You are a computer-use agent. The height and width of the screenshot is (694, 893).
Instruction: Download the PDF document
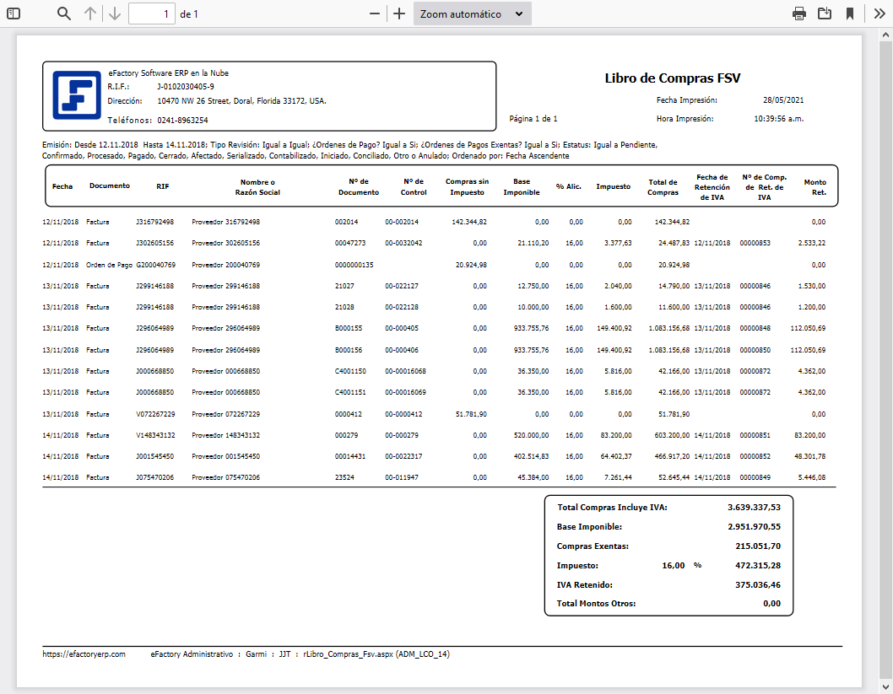[825, 13]
